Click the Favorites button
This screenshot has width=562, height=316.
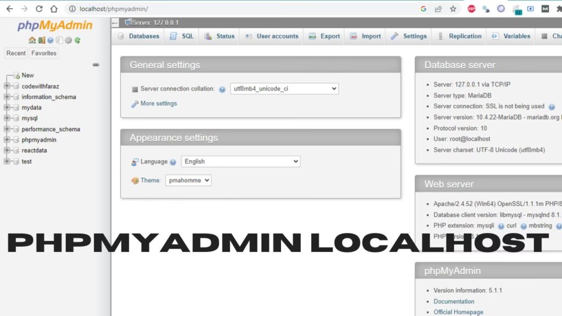click(44, 53)
